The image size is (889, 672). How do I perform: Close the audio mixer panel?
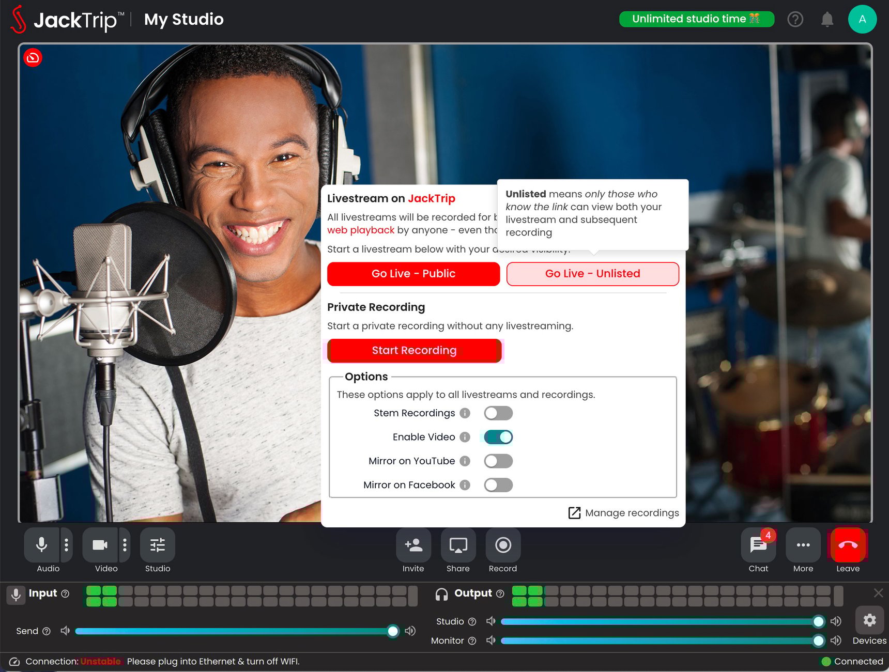coord(878,593)
